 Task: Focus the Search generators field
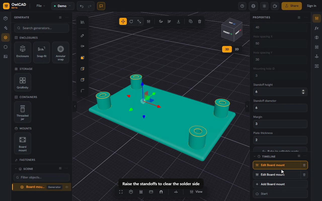(42, 28)
